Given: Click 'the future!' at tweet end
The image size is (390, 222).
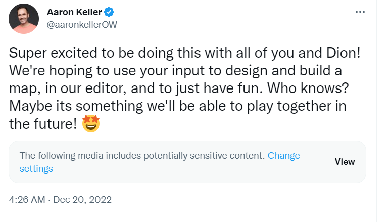Looking at the screenshot, I should pyautogui.click(x=43, y=123).
